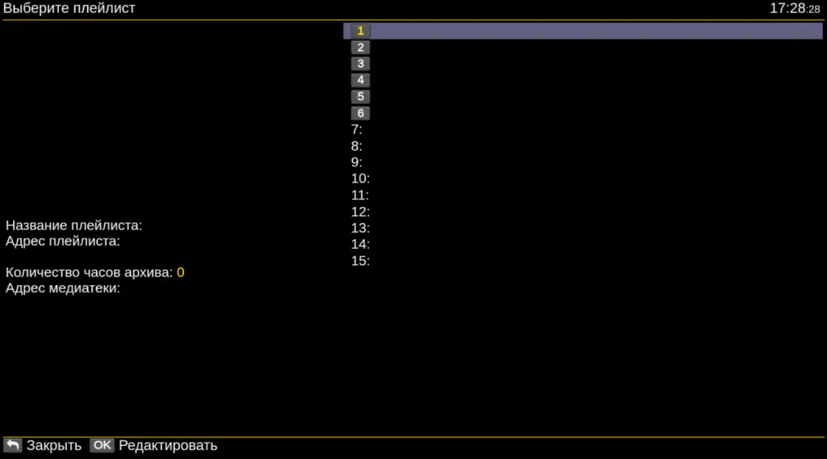Select playlist slot 1

tap(583, 31)
